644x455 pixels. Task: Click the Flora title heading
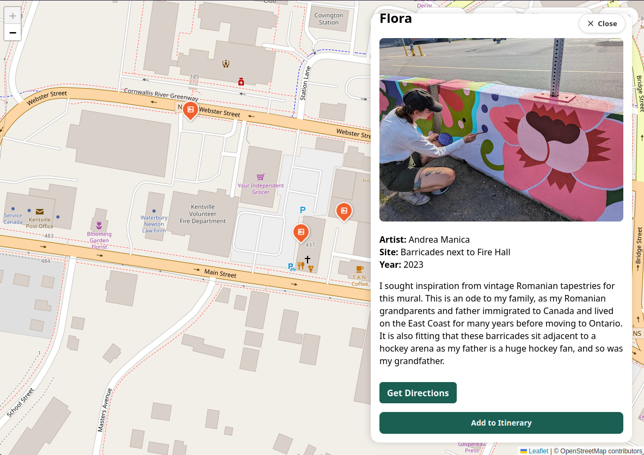pyautogui.click(x=396, y=19)
